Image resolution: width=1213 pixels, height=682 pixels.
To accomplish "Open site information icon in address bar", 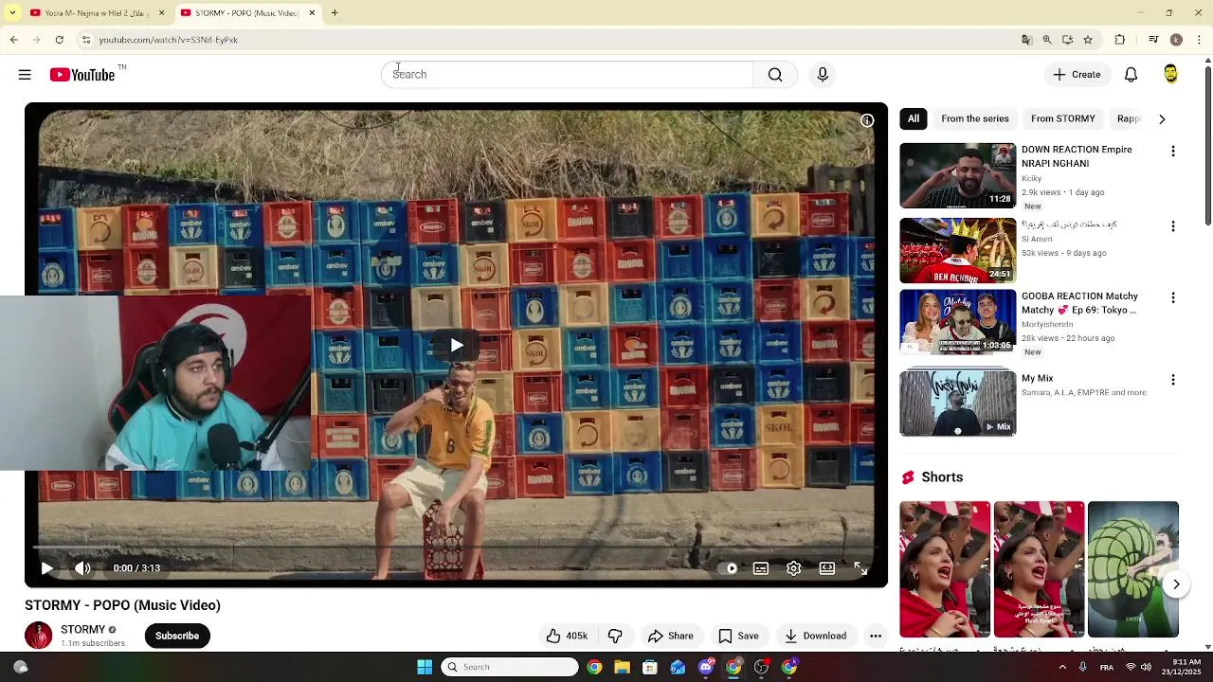I will [x=85, y=40].
